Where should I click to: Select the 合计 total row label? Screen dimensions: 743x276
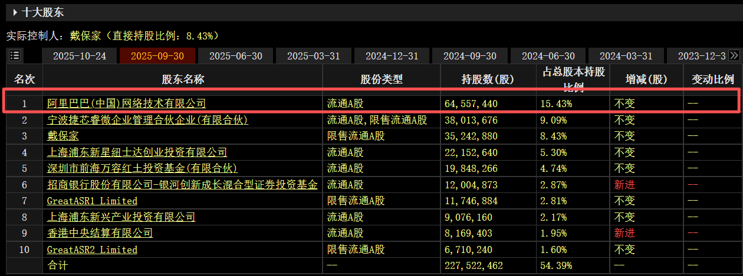57,265
